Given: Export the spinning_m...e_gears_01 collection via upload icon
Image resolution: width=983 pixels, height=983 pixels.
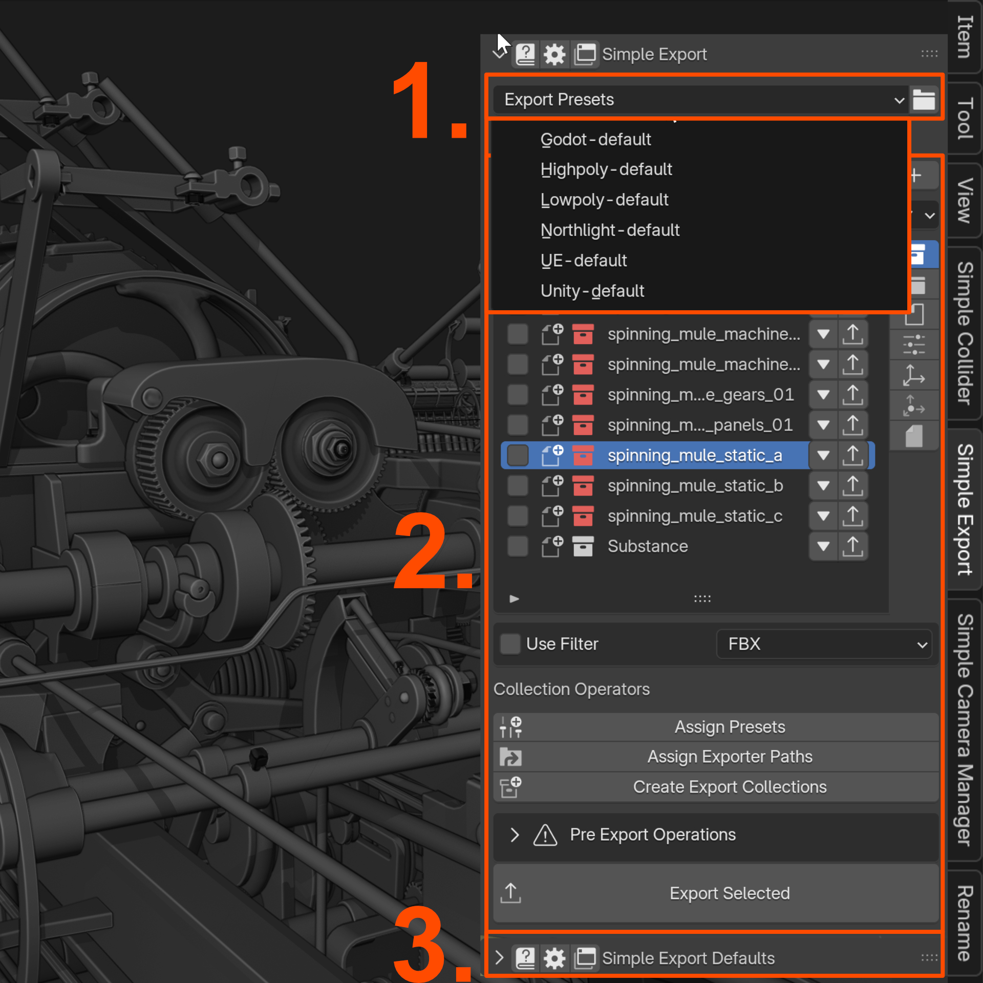Looking at the screenshot, I should point(852,395).
